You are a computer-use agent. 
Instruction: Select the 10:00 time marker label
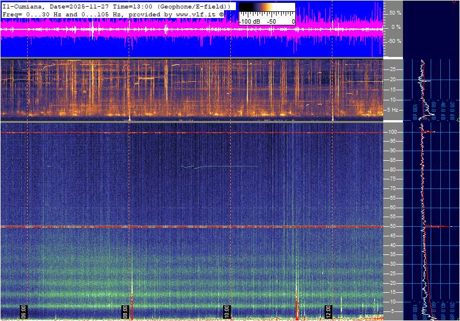click(227, 311)
